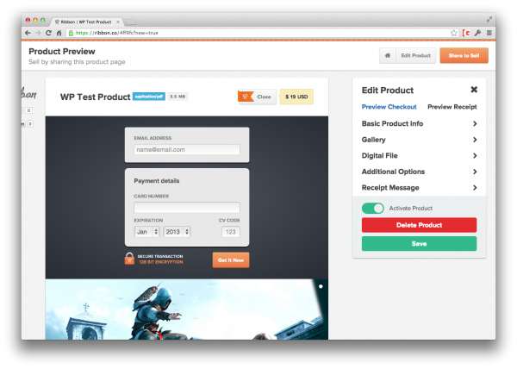
Task: Click the Assassin's Creed product image
Action: (187, 310)
